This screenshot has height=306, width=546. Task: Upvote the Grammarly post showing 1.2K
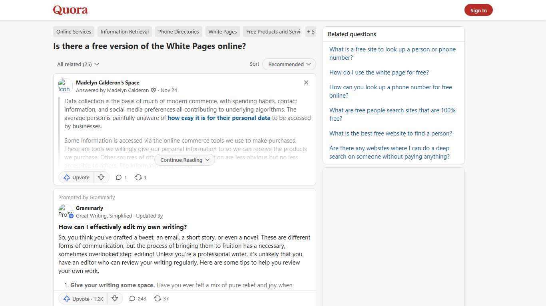[x=83, y=298]
